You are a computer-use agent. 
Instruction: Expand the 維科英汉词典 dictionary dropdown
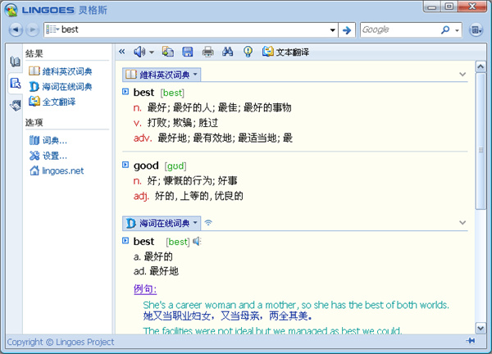[196, 75]
